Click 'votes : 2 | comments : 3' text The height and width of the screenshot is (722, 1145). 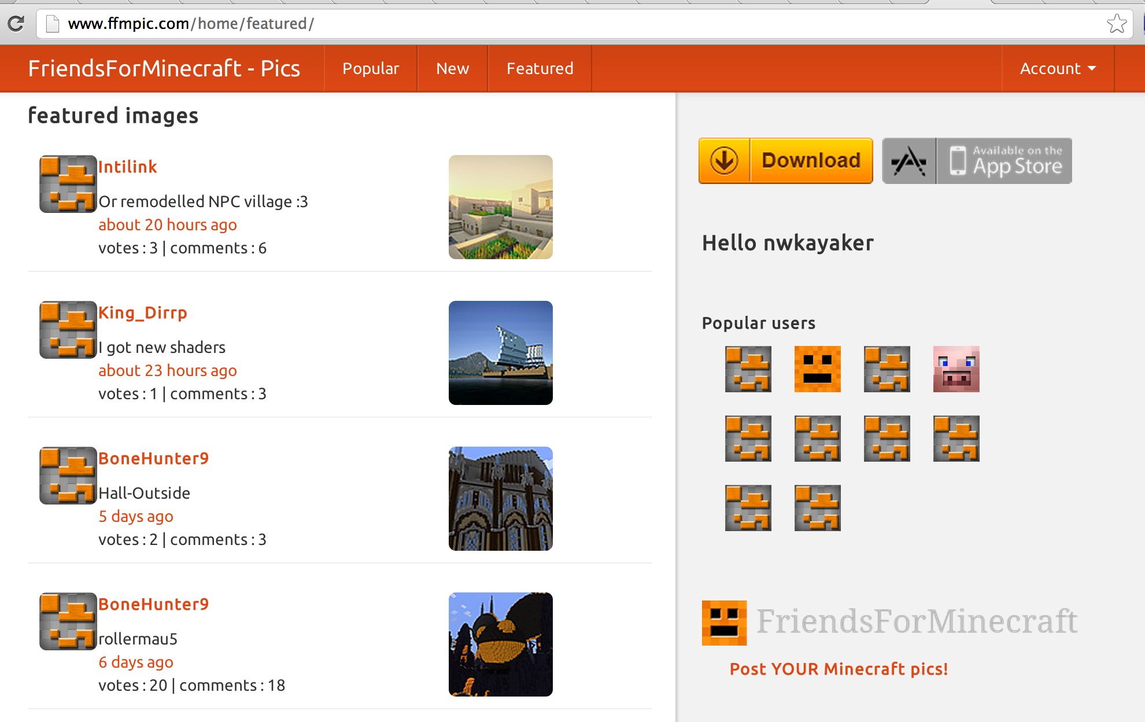[182, 539]
